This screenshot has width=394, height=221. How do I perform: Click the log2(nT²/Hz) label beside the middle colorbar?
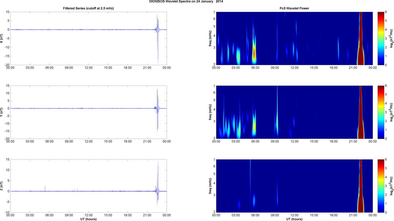[392, 112]
